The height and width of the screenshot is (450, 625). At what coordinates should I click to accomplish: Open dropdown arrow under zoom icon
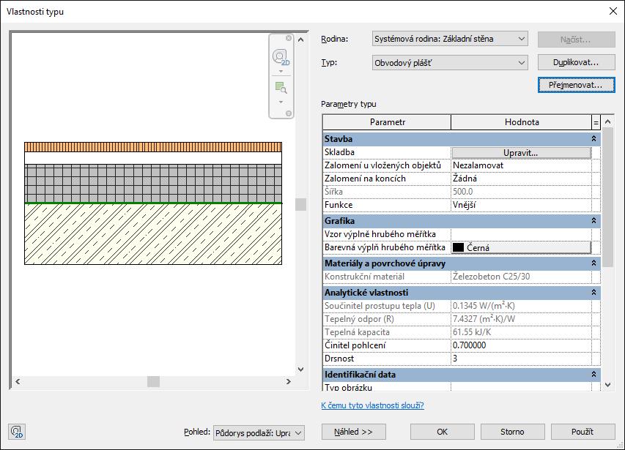(281, 102)
